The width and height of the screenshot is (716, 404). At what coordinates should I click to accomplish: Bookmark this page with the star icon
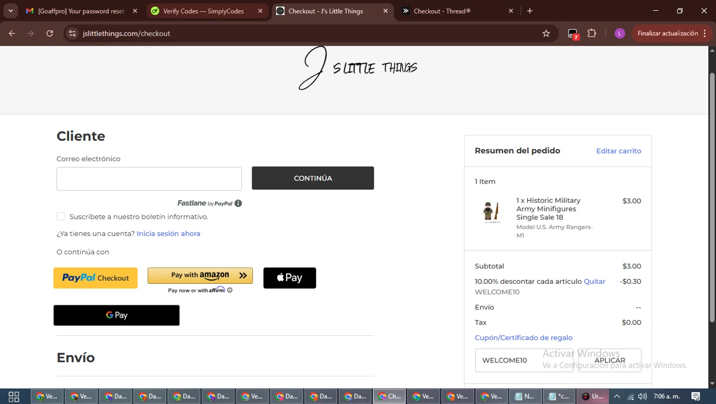click(x=546, y=33)
